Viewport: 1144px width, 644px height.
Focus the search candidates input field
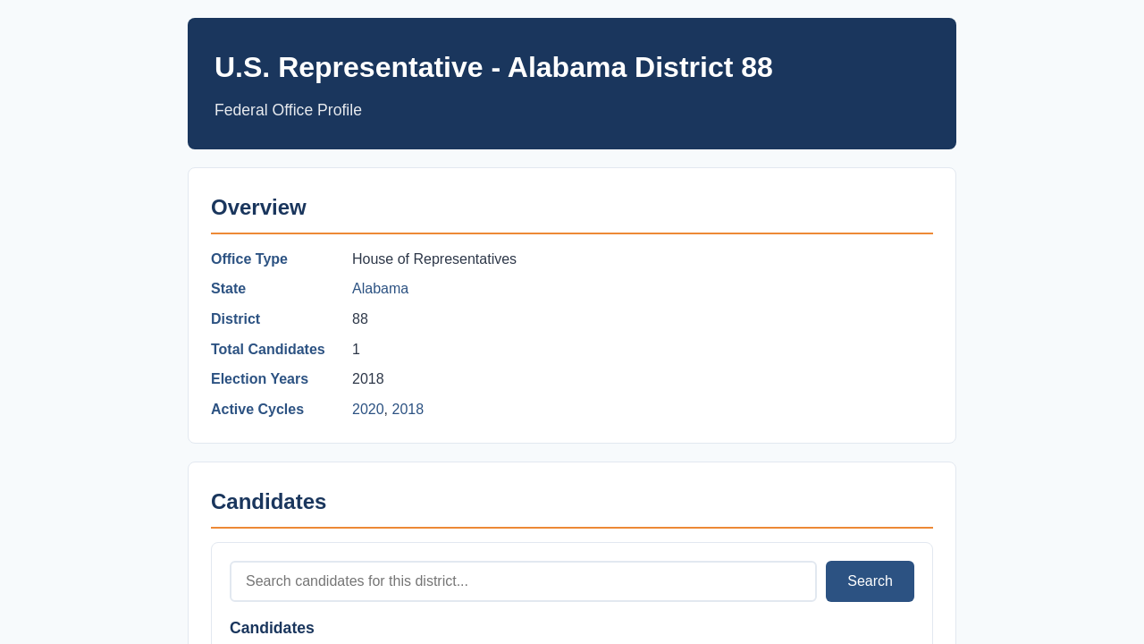coord(523,581)
